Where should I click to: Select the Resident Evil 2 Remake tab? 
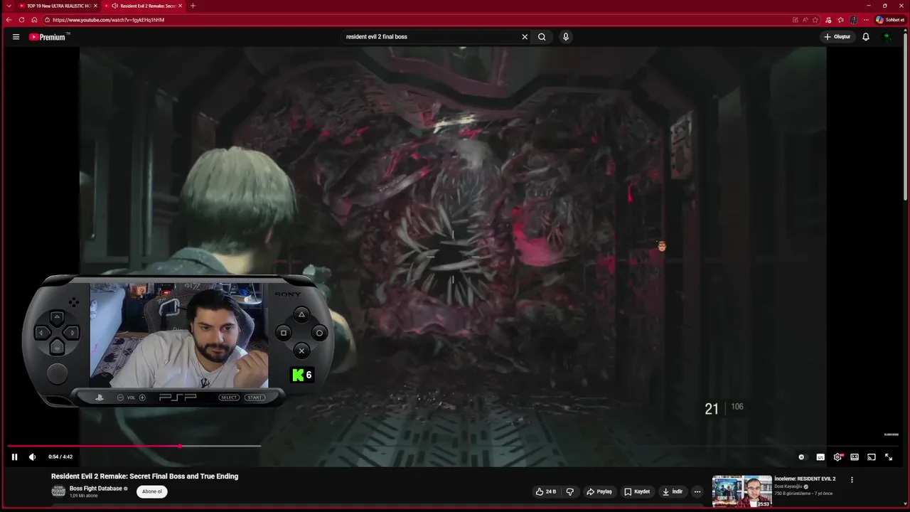coord(144,6)
